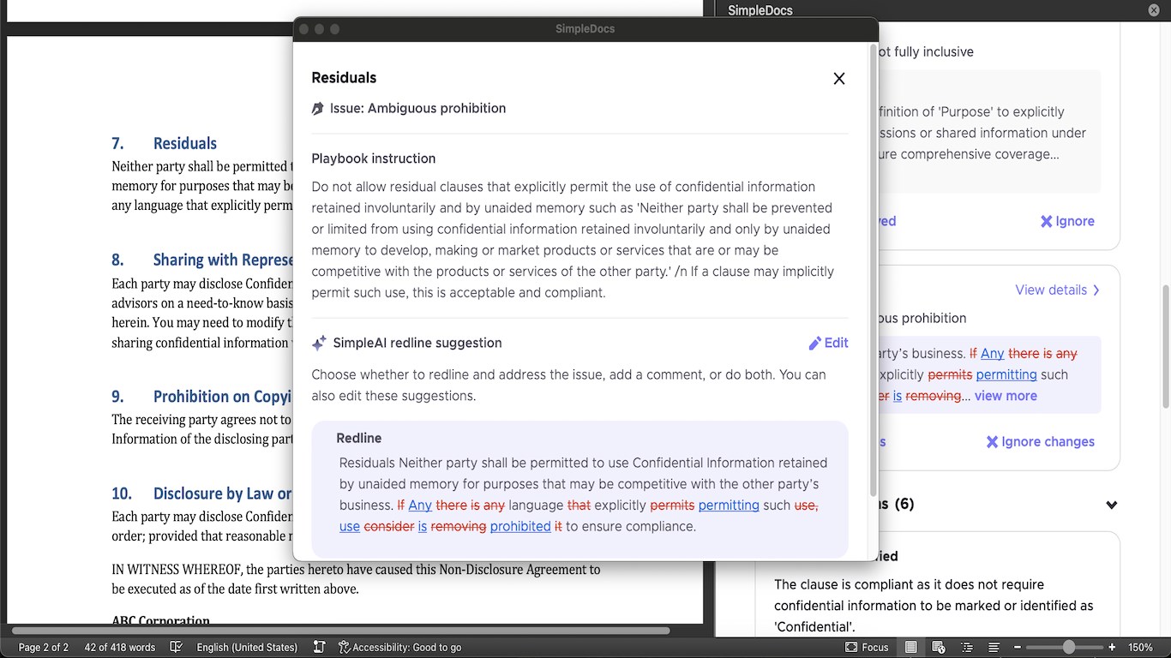Click the dialog's vertical scrollbar
The width and height of the screenshot is (1171, 658).
[x=874, y=270]
